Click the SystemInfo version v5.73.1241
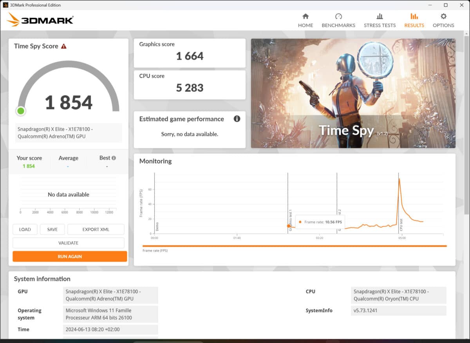The height and width of the screenshot is (343, 470). click(399, 311)
